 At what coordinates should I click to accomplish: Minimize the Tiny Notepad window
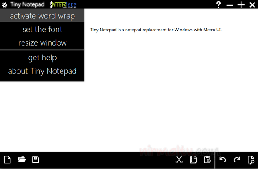(x=230, y=5)
